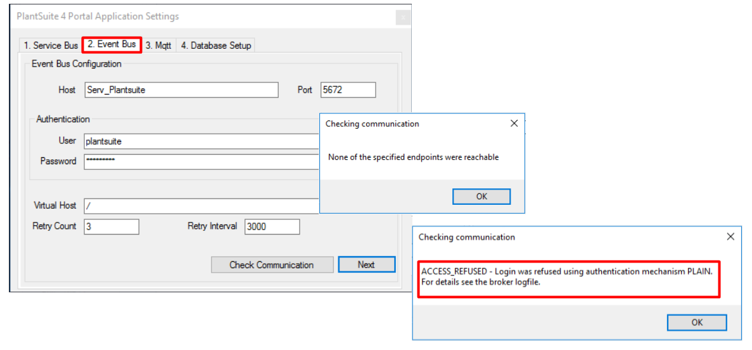Select the Retry Count field
The width and height of the screenshot is (752, 350).
point(112,226)
